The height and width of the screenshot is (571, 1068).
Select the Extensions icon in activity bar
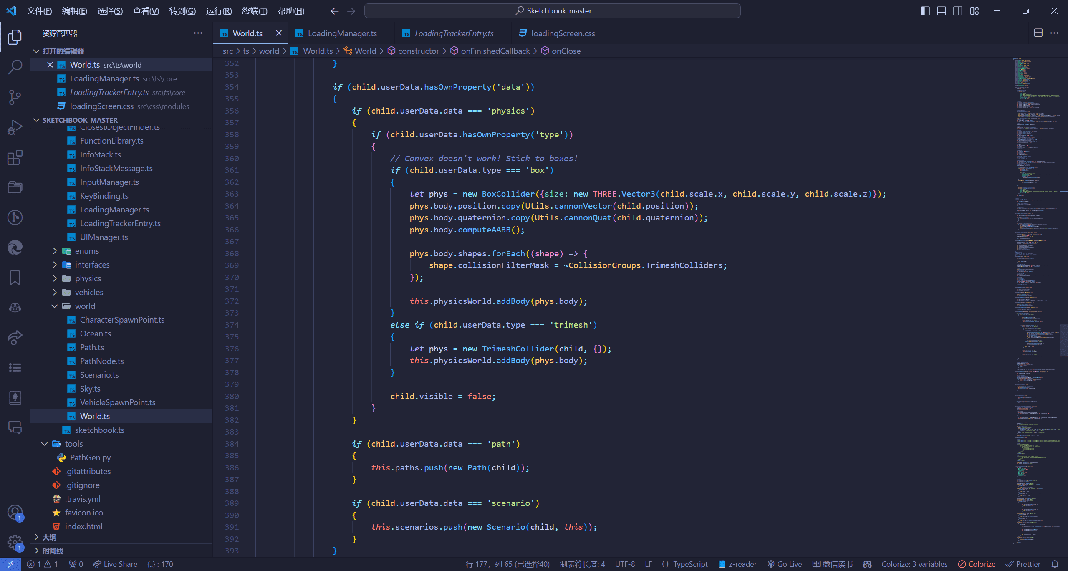pos(15,156)
